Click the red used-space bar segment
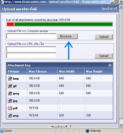 pyautogui.click(x=10, y=24)
